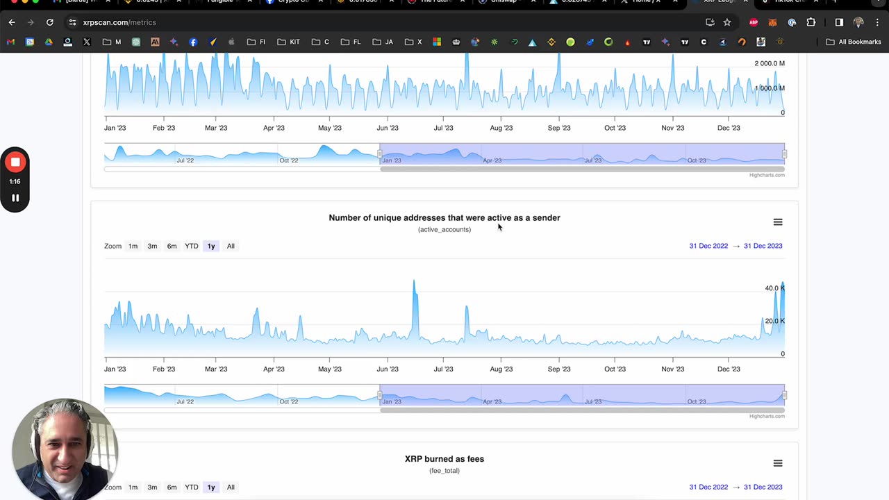
Task: Toggle the browser side panel
Action: (839, 22)
